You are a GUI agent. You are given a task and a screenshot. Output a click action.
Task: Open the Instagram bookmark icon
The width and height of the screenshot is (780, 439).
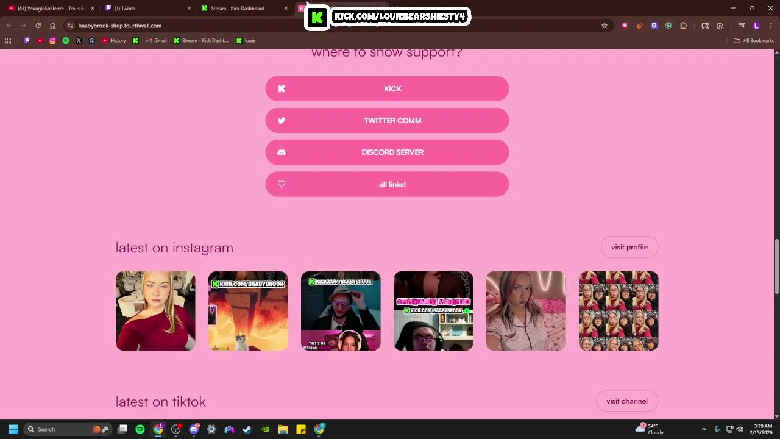pos(52,41)
